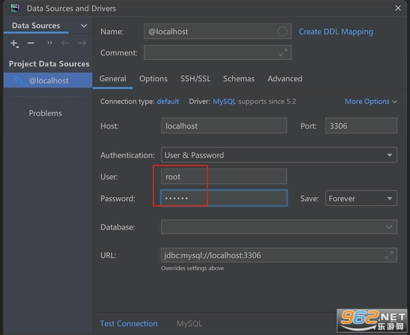The image size is (410, 335).
Task: Click the MySQL dolphin icon beside @localhost
Action: coord(18,81)
